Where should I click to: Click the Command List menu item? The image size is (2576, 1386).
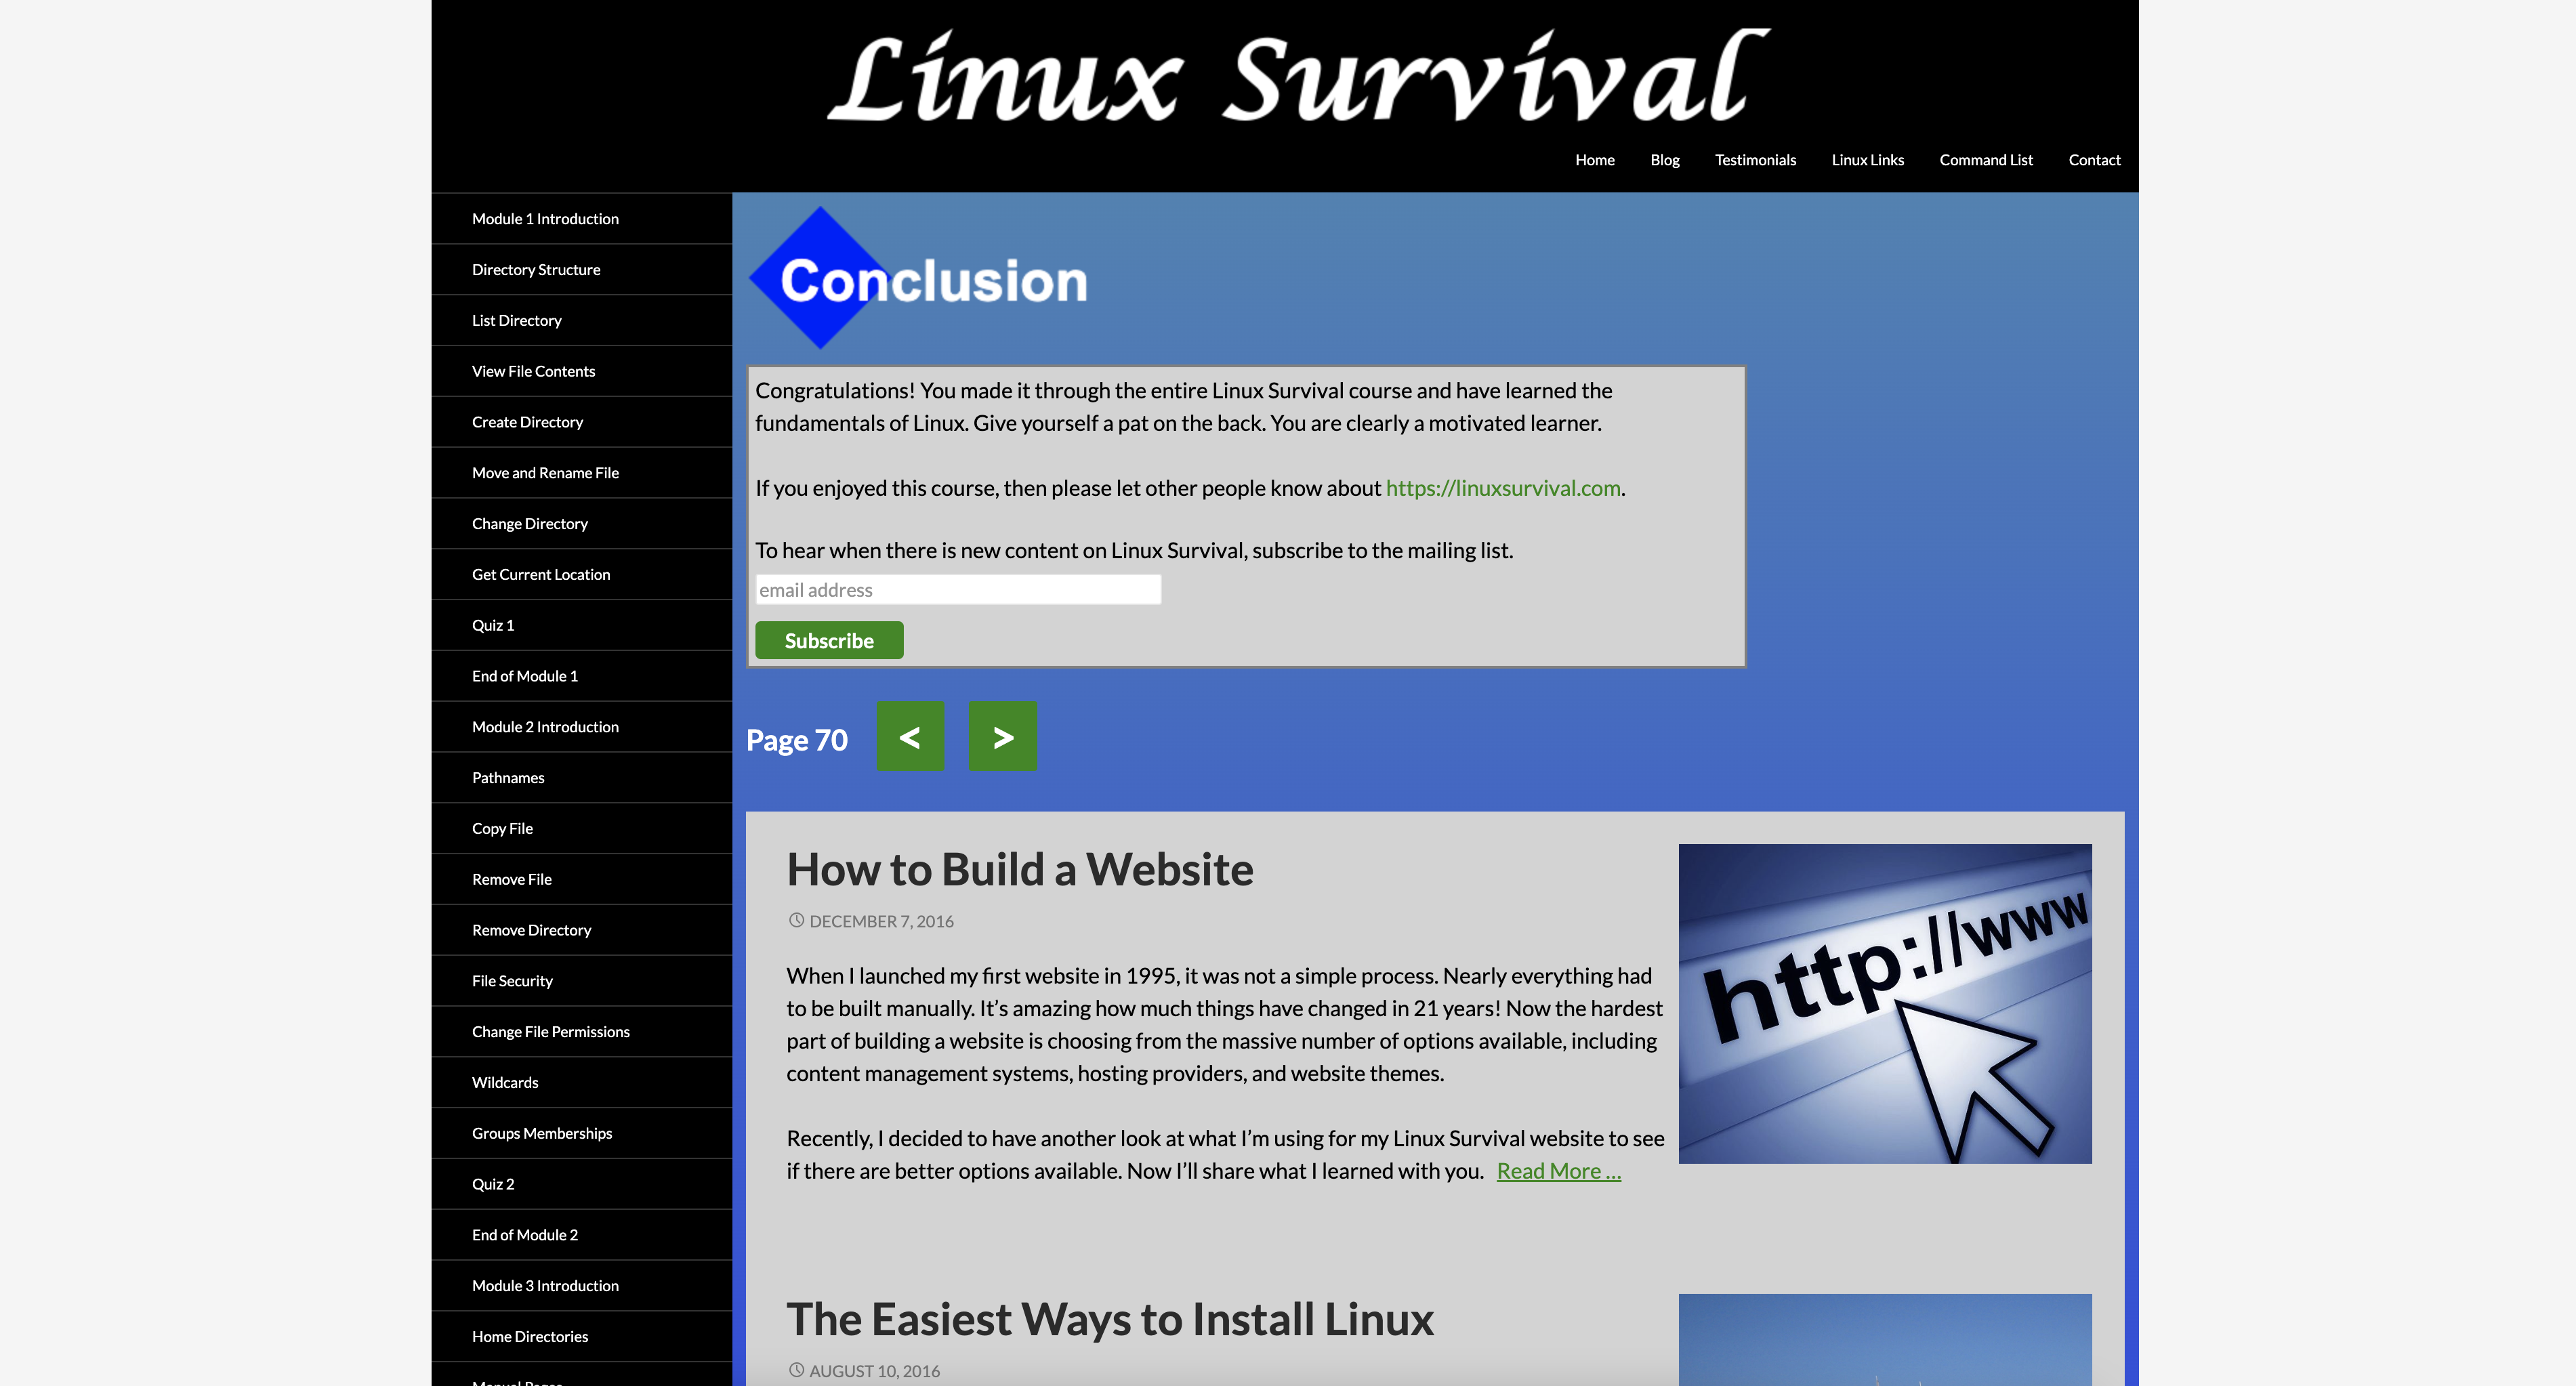[1985, 159]
